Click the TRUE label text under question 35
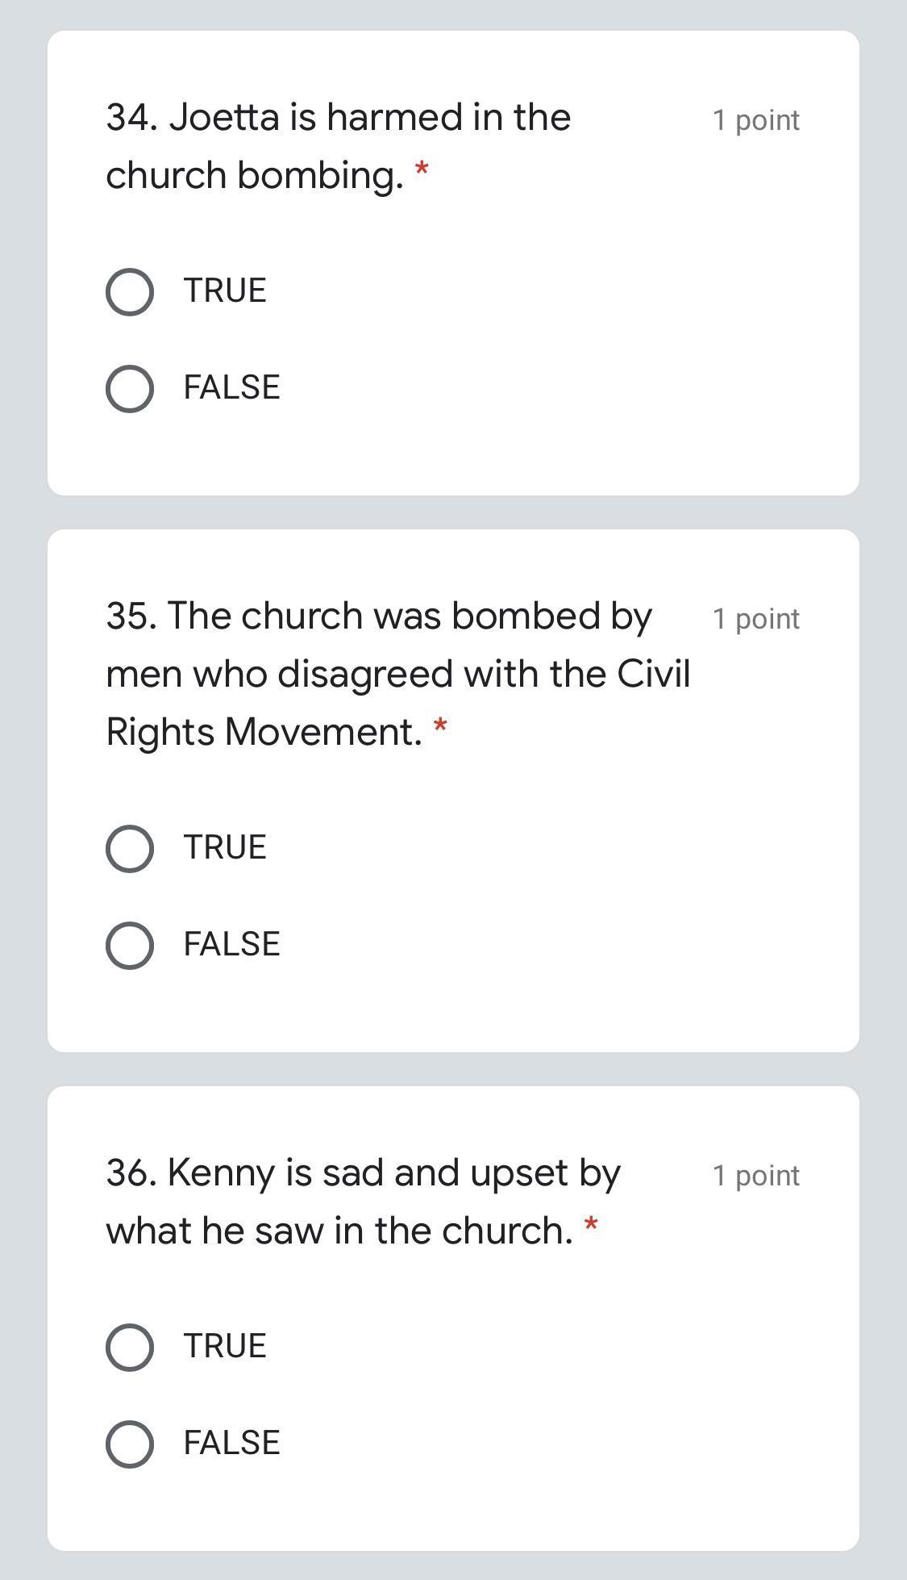The image size is (907, 1580). 225,847
